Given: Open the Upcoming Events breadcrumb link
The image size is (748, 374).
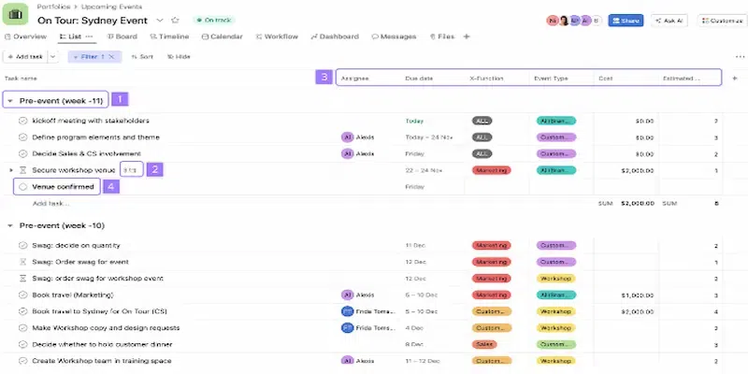Looking at the screenshot, I should click(x=111, y=7).
